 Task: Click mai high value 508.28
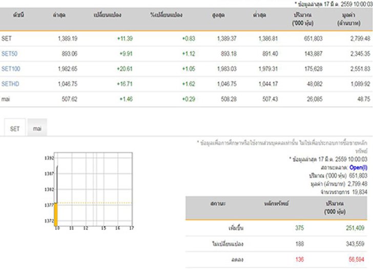point(229,99)
